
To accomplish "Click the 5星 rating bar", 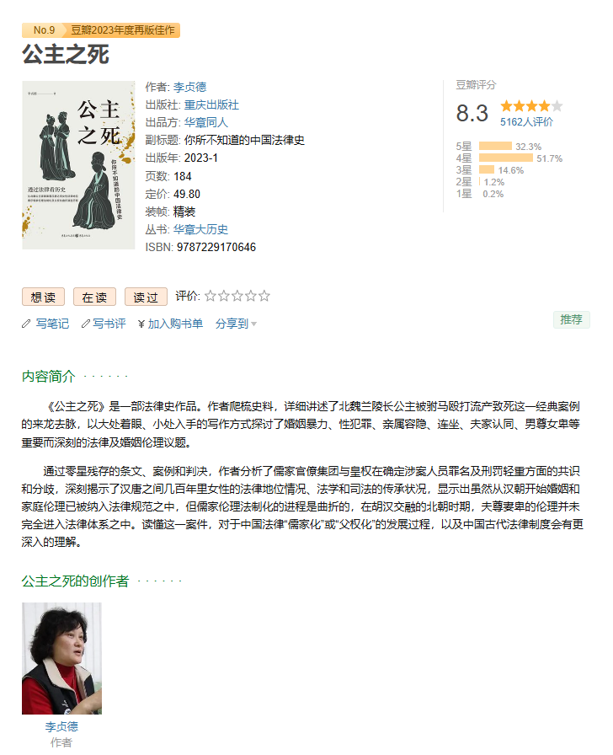I will [495, 146].
